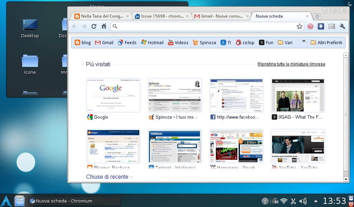Image resolution: width=354 pixels, height=207 pixels.
Task: Click the page scrollbar up arrow
Action: 346,55
